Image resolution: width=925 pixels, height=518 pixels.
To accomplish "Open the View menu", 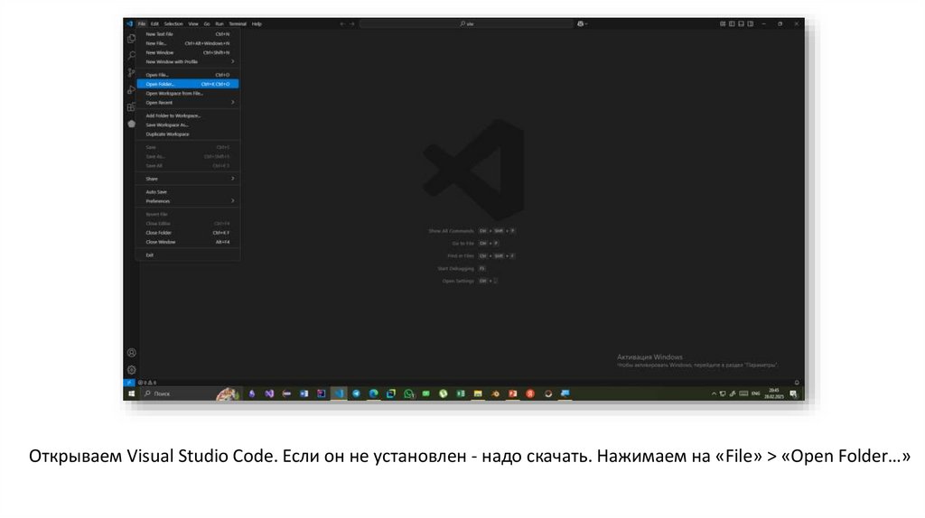I will click(193, 24).
